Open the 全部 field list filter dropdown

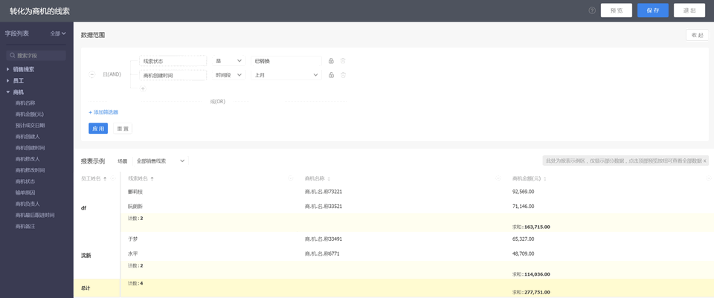pos(58,33)
